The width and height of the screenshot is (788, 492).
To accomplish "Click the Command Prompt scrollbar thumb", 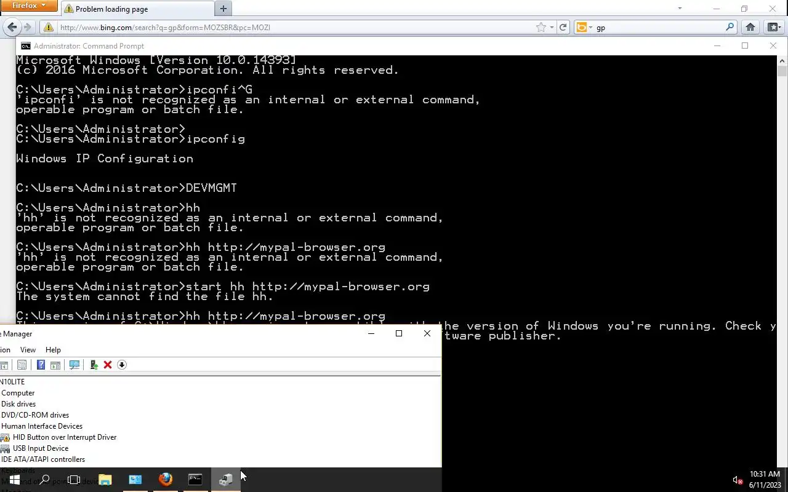I will click(782, 71).
